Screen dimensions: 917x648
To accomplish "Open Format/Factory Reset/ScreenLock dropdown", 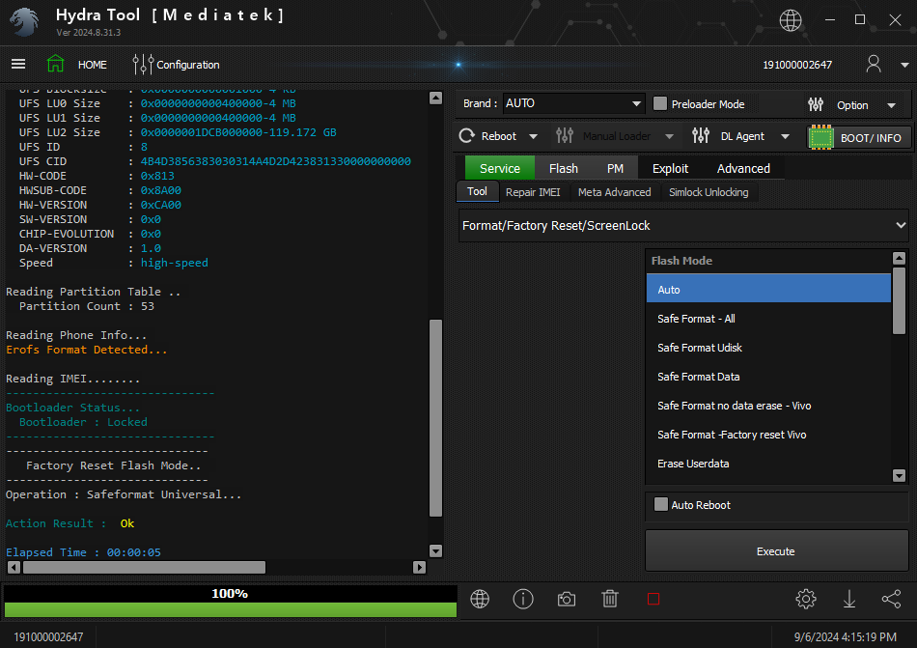I will point(683,226).
